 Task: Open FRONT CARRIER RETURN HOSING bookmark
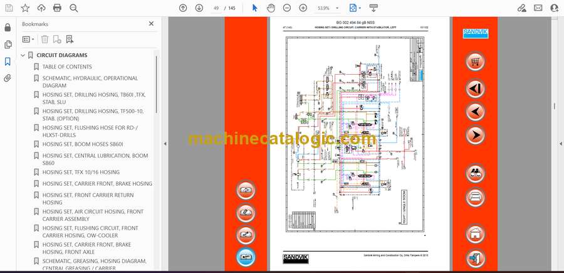click(88, 199)
